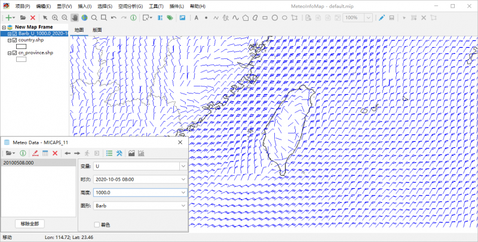Open the settings tools icon in Meteo Data

pyautogui.click(x=119, y=153)
